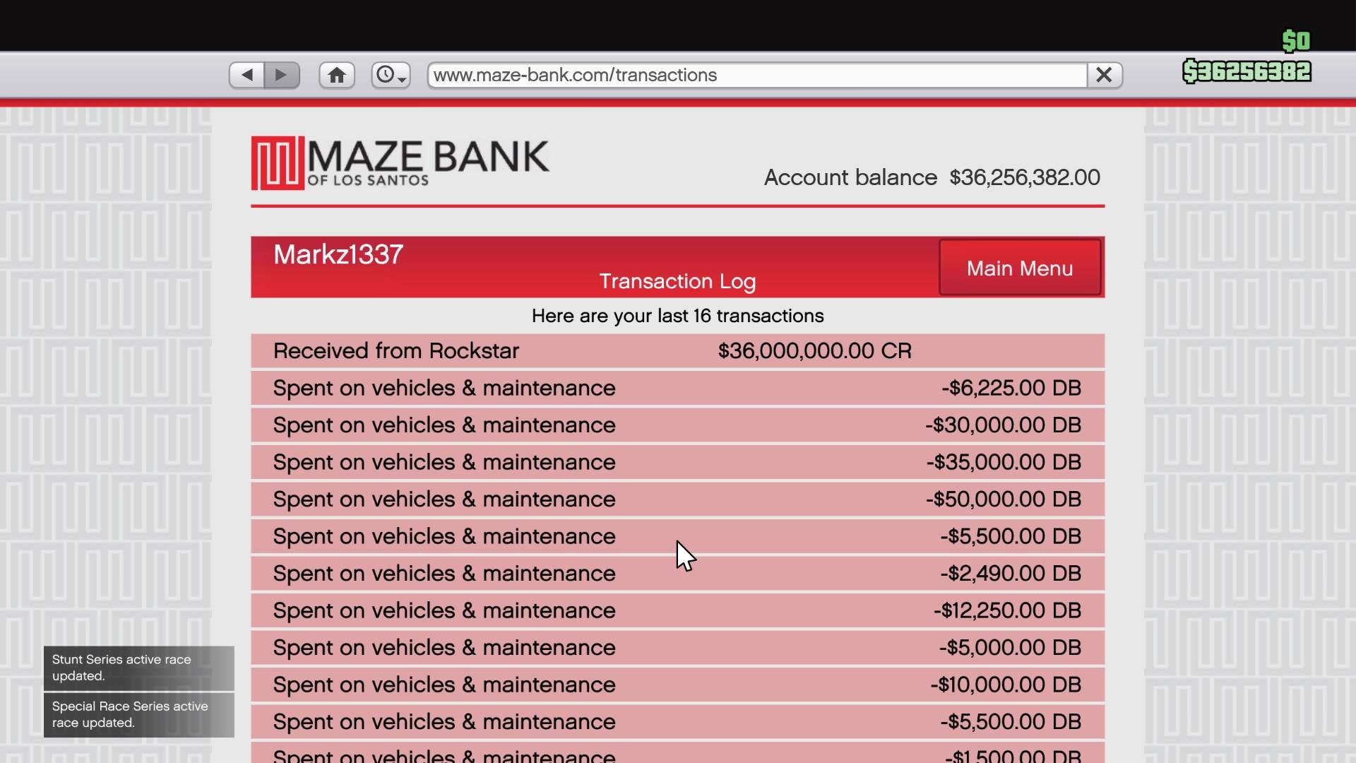Select the -$6,225.00 vehicle transaction row
This screenshot has height=763, width=1356.
pos(677,387)
